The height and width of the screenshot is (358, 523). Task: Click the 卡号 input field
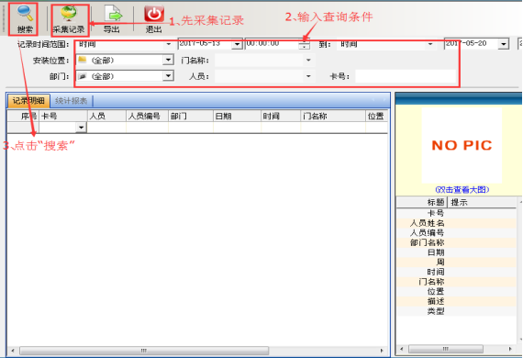[406, 76]
